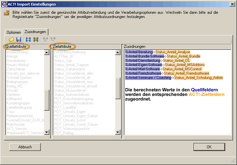Click the orange remove-all-assignments icon
This screenshot has width=237, height=165.
pos(36,40)
